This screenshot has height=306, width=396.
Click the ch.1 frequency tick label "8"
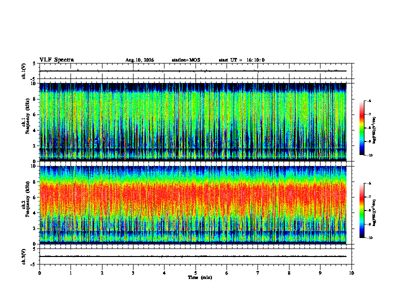click(35, 99)
